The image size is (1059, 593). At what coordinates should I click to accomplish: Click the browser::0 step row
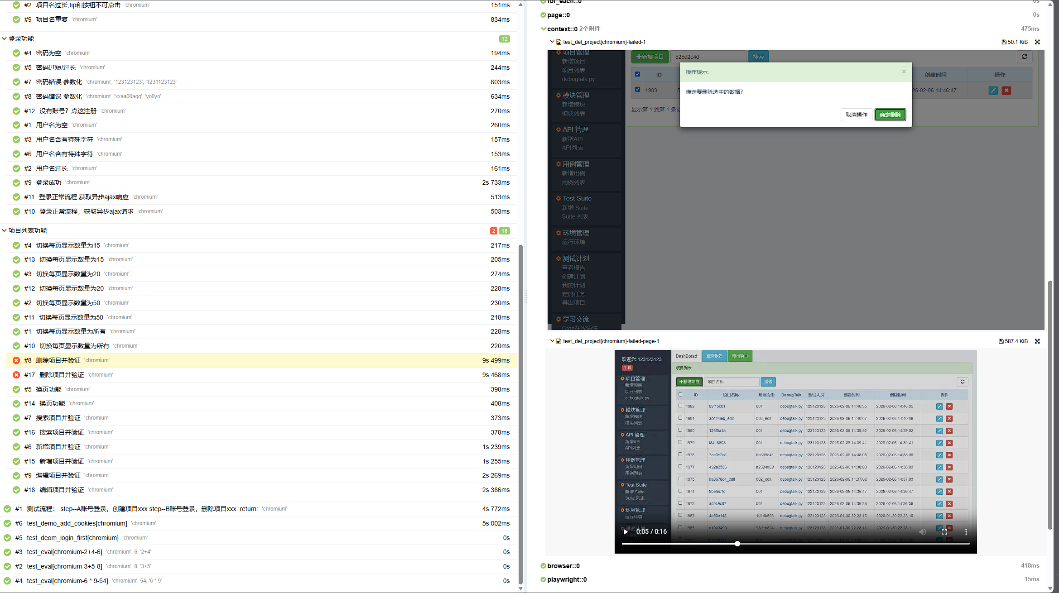tap(790, 566)
